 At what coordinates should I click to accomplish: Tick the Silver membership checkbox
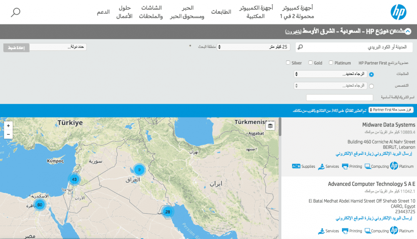288,63
